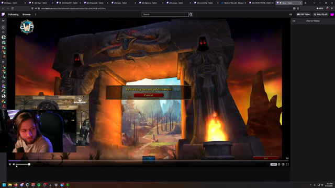Open File Explorer from the taskbar
This screenshot has width=335, height=188.
[x=10, y=185]
